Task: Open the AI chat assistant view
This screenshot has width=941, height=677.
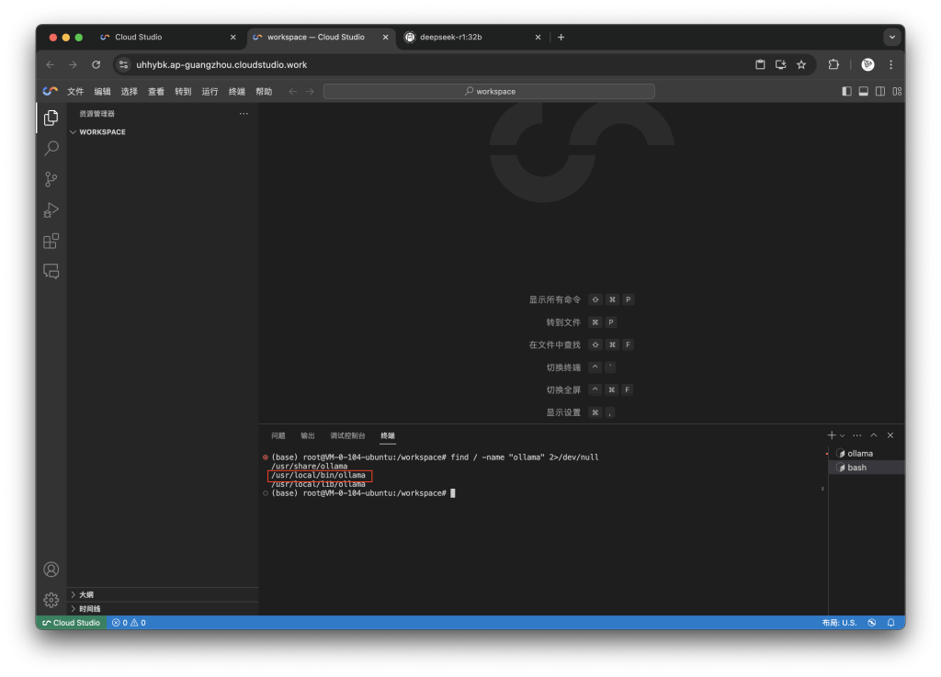Action: coord(51,272)
